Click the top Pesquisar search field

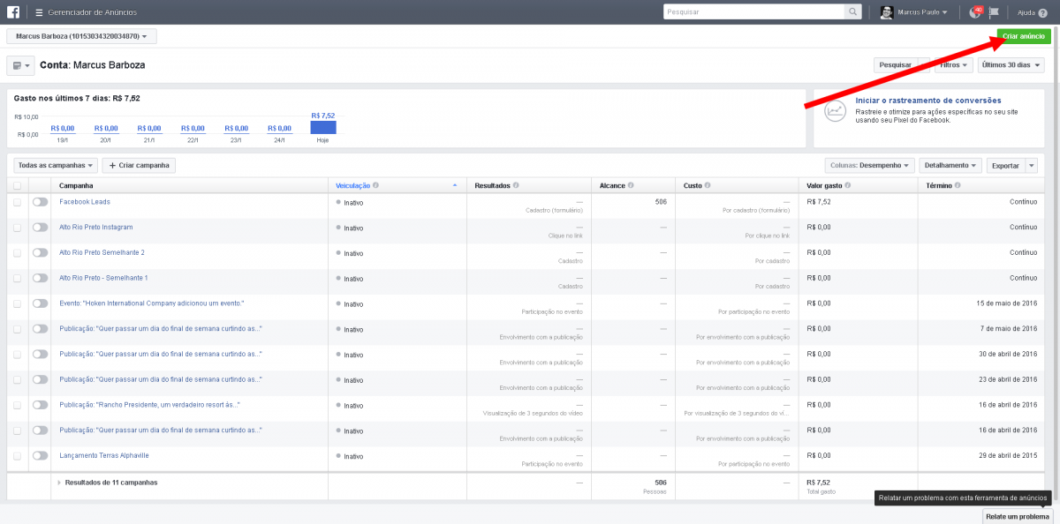pyautogui.click(x=753, y=12)
